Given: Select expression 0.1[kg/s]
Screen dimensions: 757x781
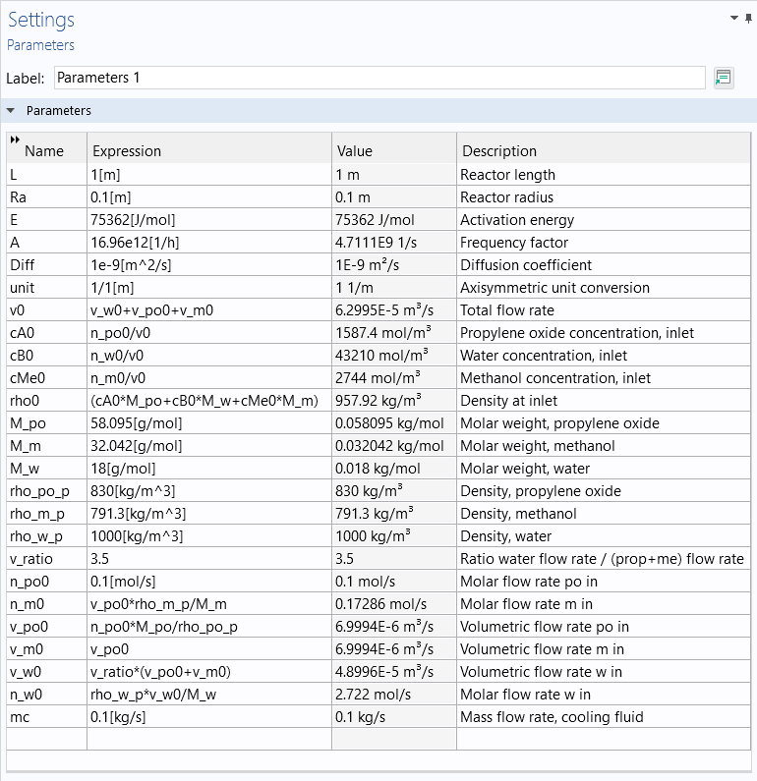Looking at the screenshot, I should coord(209,717).
